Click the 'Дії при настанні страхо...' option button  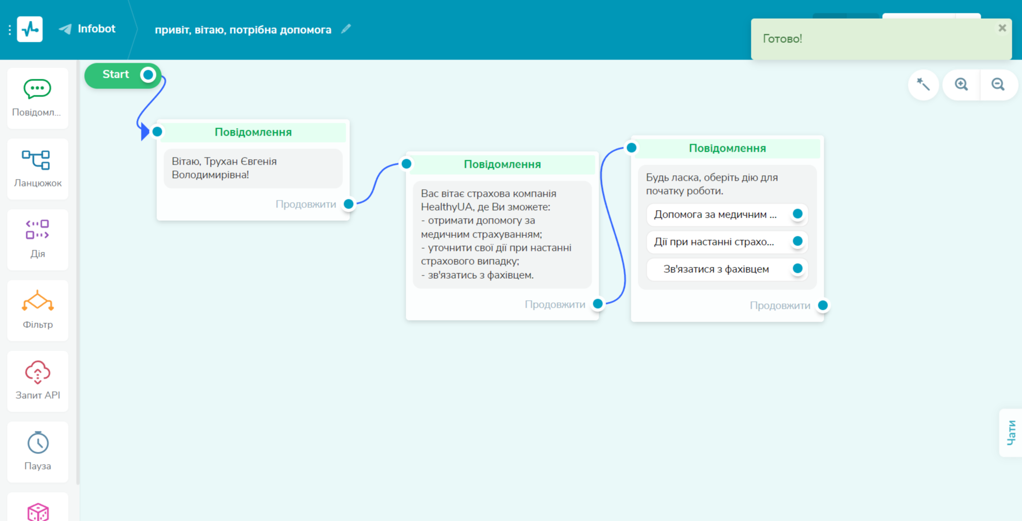pyautogui.click(x=727, y=242)
